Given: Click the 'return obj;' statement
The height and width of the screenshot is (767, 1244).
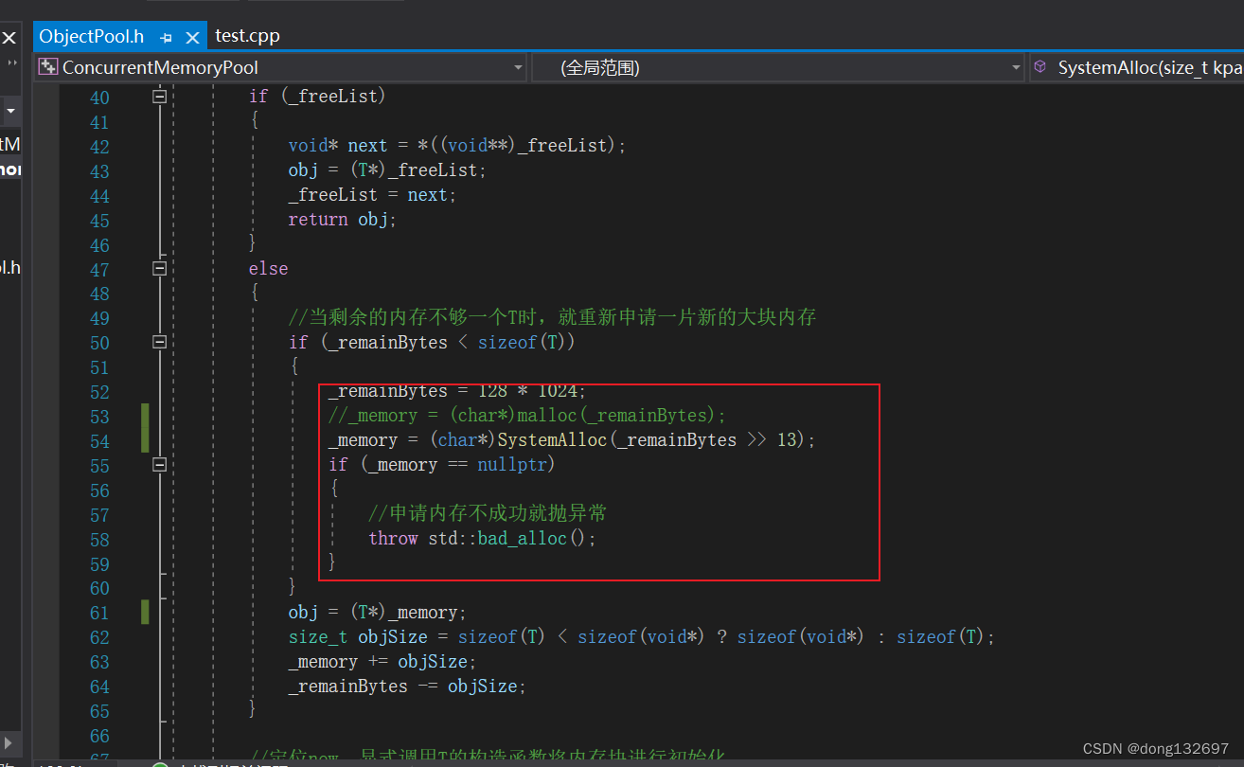Looking at the screenshot, I should [343, 220].
